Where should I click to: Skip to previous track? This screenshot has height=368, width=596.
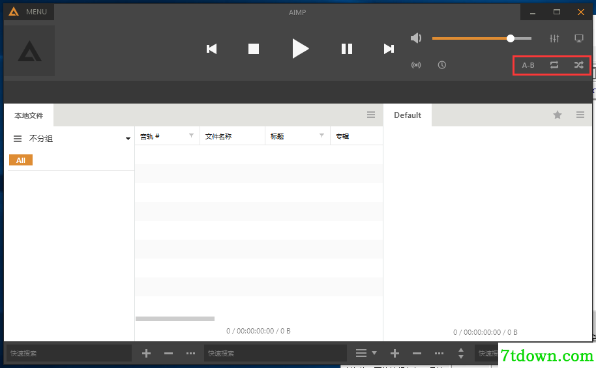212,49
